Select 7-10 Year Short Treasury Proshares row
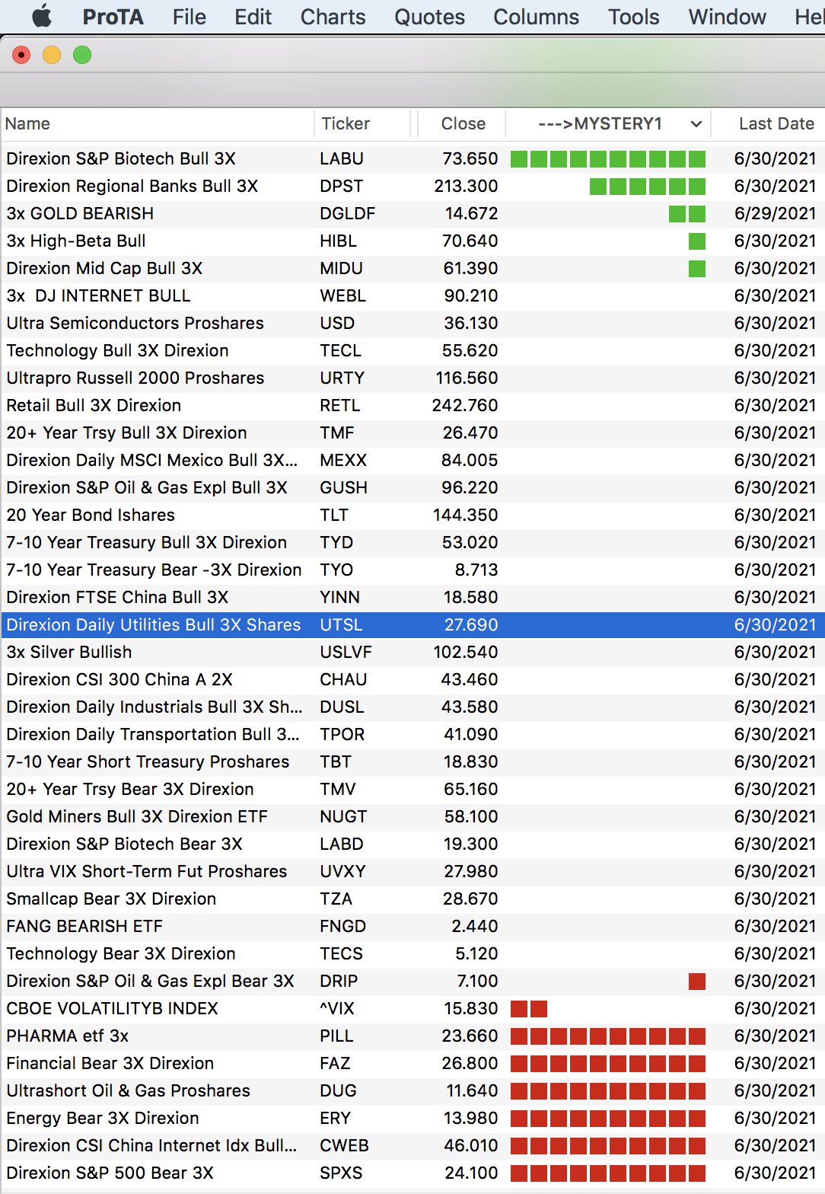825x1194 pixels. pyautogui.click(x=412, y=761)
